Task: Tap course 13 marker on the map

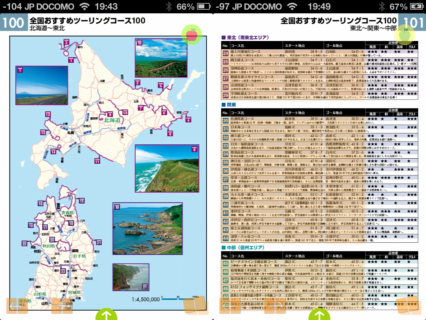Action: pyautogui.click(x=43, y=132)
